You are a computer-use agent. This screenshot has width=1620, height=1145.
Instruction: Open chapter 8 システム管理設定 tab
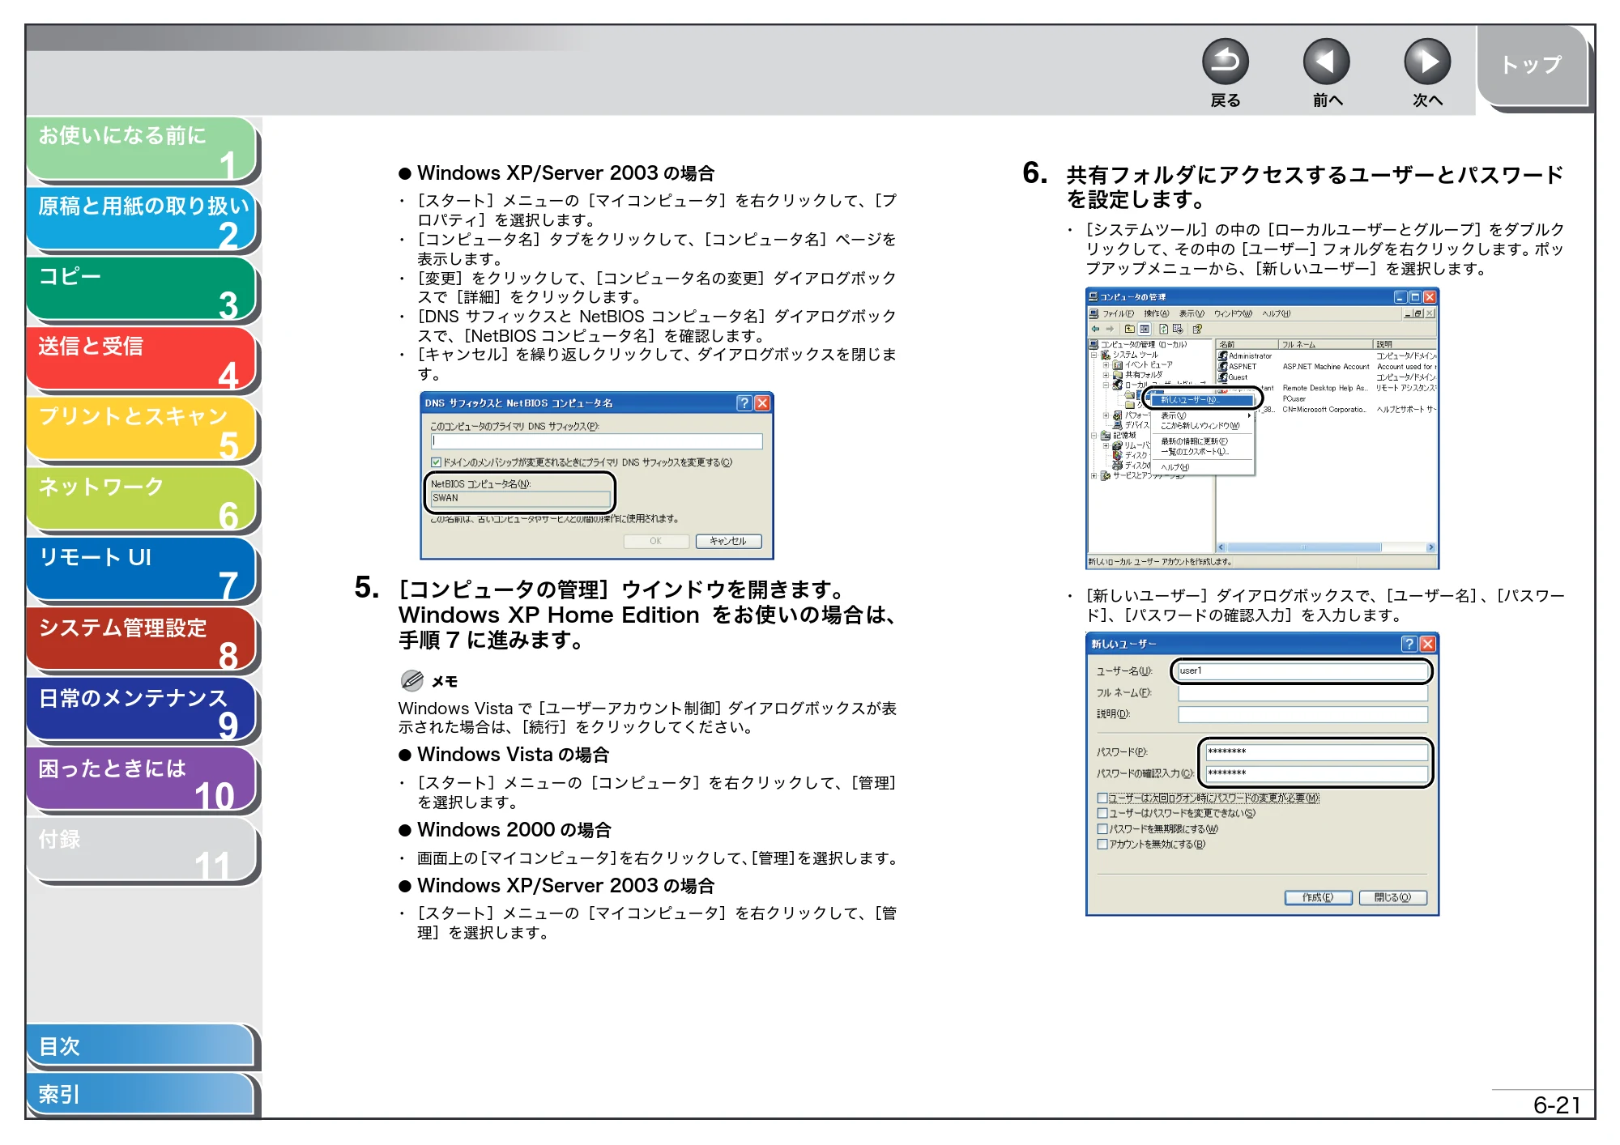click(142, 640)
